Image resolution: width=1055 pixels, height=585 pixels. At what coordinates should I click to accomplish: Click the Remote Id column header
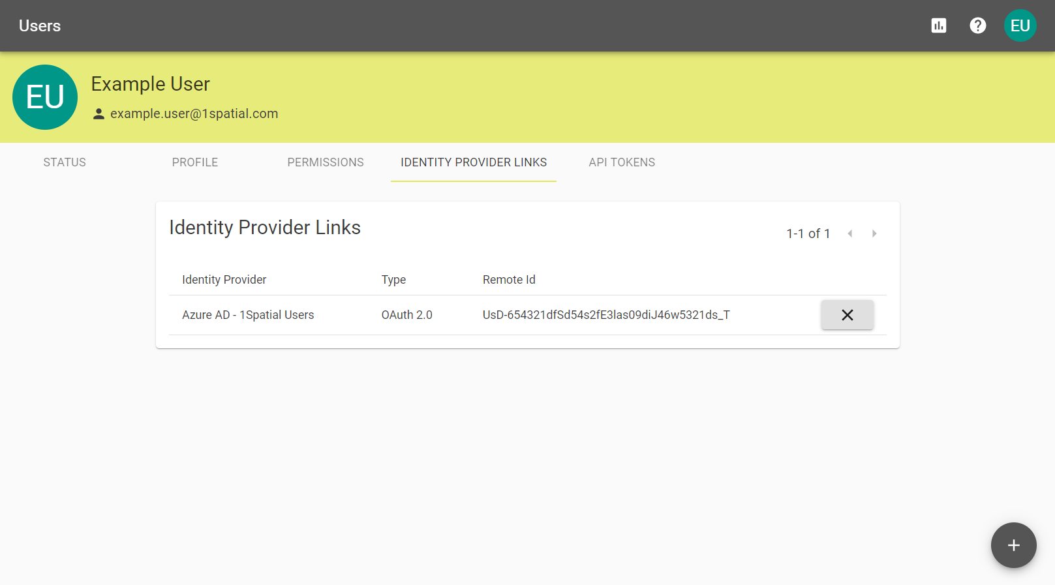click(509, 280)
